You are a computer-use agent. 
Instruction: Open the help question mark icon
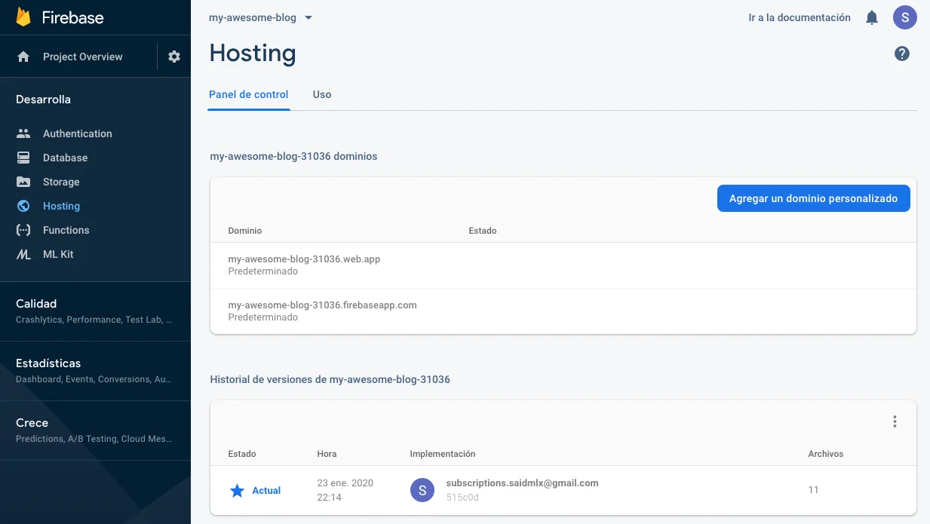pos(902,54)
